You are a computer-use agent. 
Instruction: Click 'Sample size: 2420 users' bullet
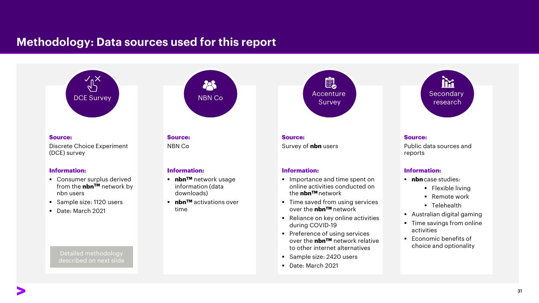(323, 257)
